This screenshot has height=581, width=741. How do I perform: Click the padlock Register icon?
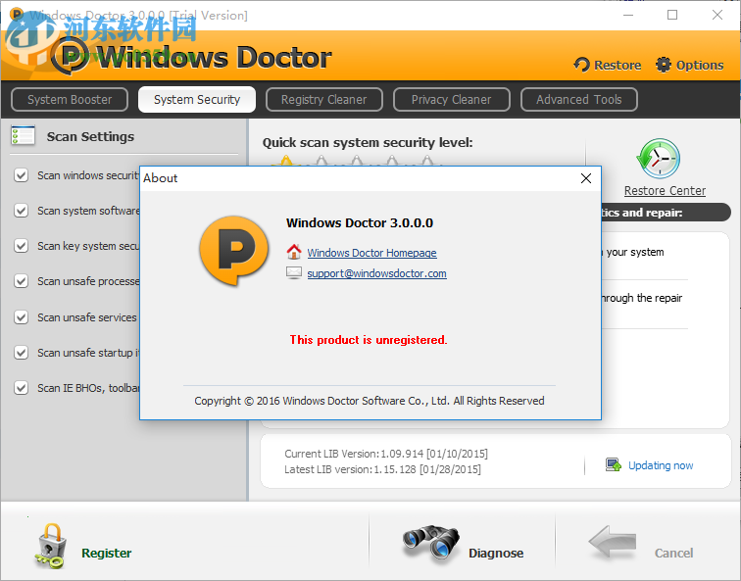pos(50,546)
